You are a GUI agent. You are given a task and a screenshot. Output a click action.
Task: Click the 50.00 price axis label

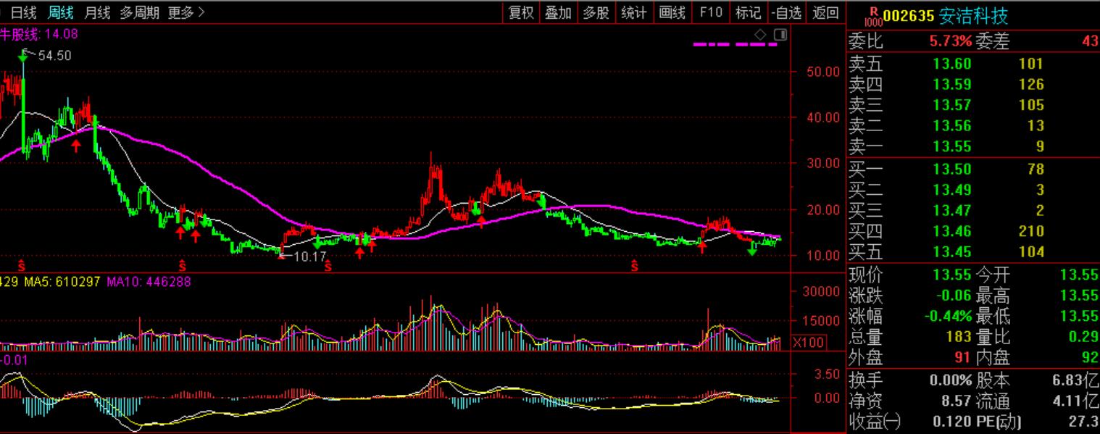[x=822, y=72]
